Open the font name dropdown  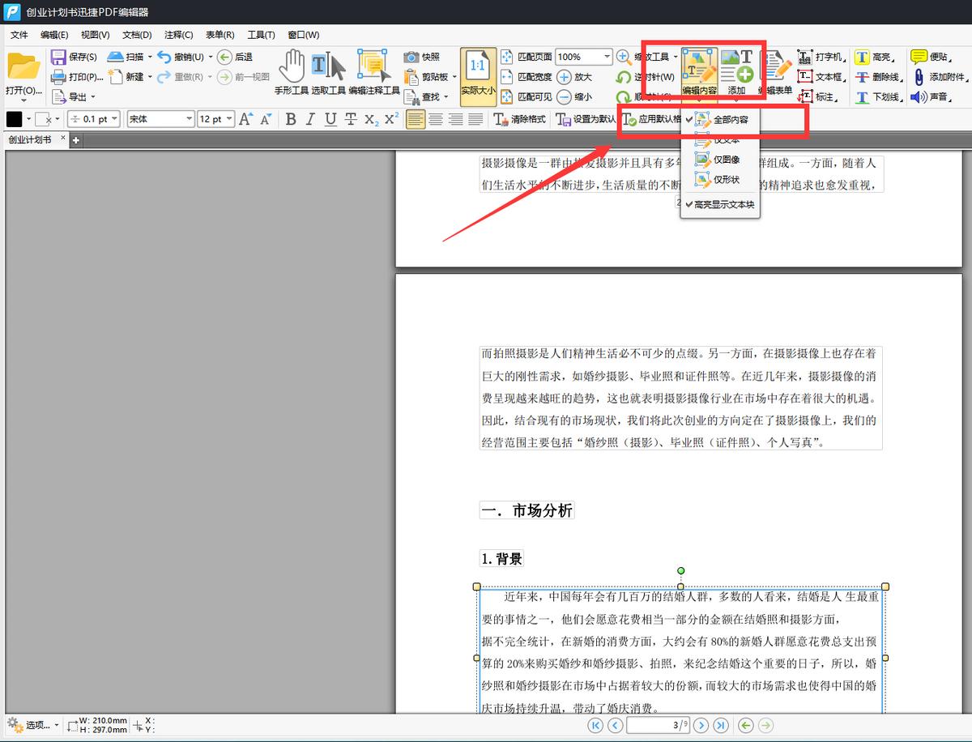point(190,117)
